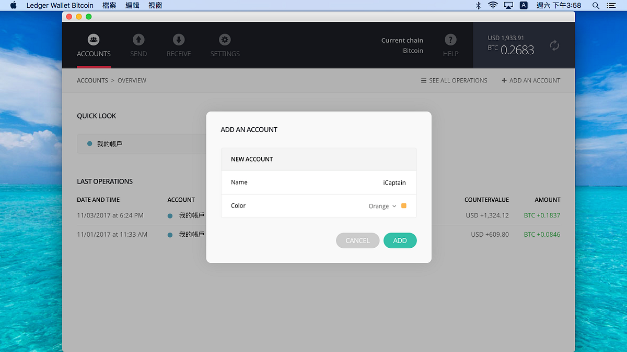Open the Help question mark icon

450,40
